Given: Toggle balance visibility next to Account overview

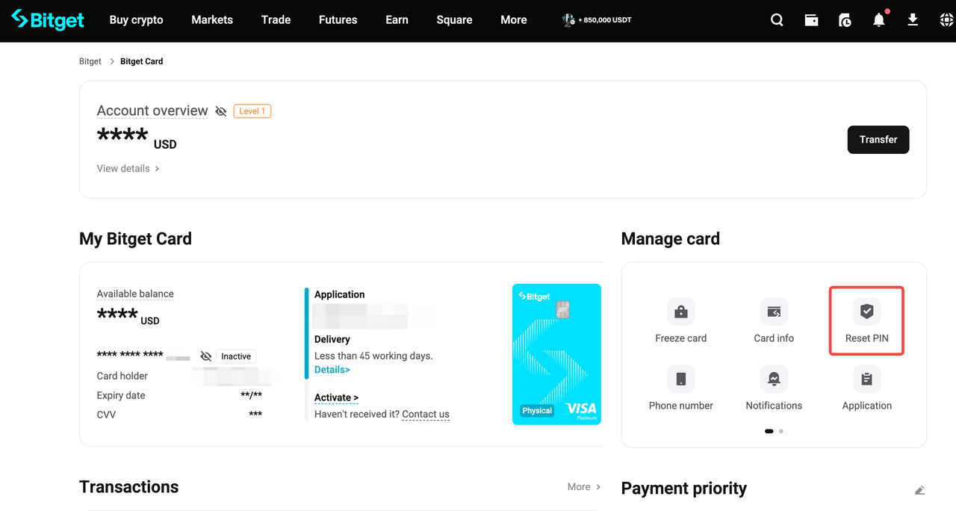Looking at the screenshot, I should pos(220,111).
